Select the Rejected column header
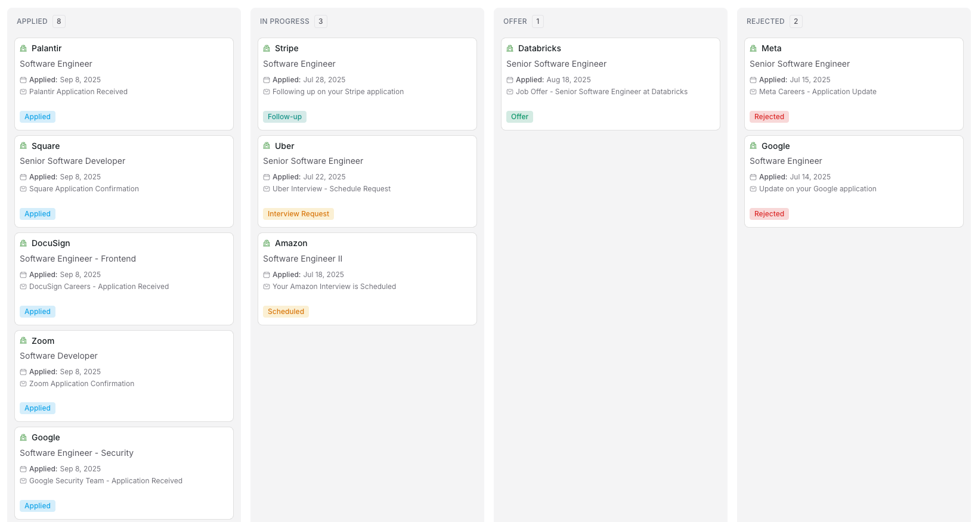978x522 pixels. [x=765, y=21]
